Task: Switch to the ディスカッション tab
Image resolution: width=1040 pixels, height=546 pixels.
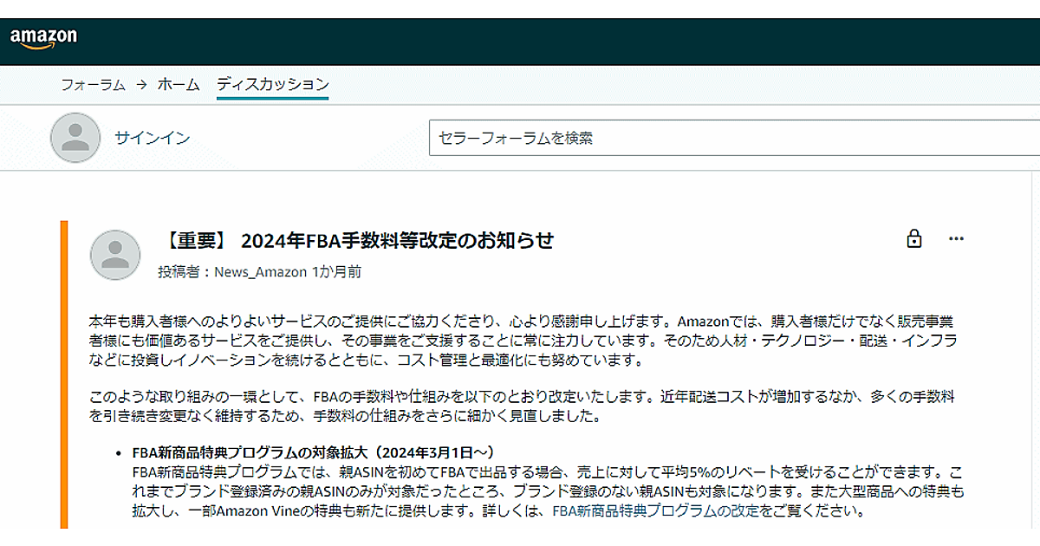Action: point(272,85)
